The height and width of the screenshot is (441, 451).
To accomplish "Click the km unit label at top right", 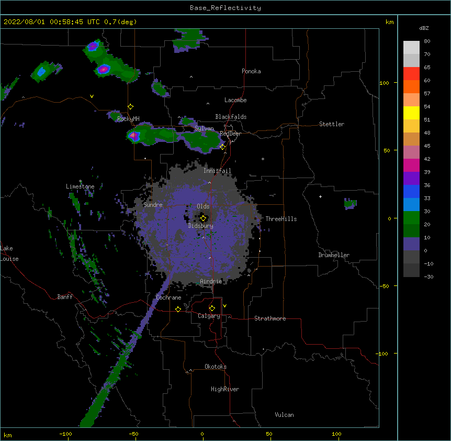I will click(389, 22).
